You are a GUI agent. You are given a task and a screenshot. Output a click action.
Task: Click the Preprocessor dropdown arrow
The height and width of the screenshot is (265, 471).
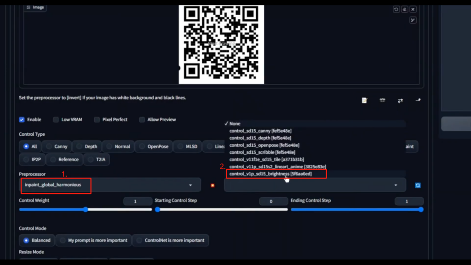190,185
